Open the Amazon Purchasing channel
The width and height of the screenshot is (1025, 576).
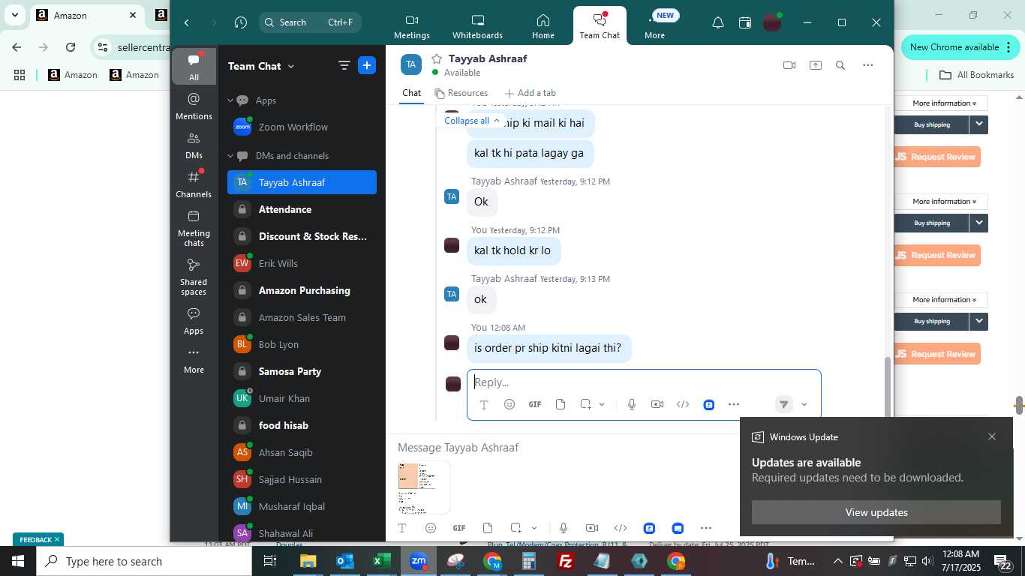[302, 290]
